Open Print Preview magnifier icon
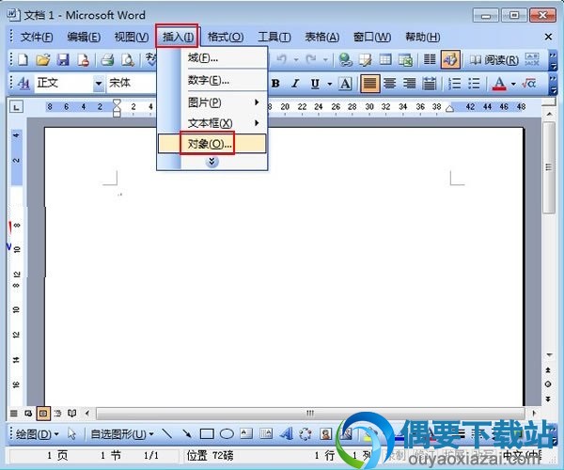The height and width of the screenshot is (470, 564). tap(127, 60)
